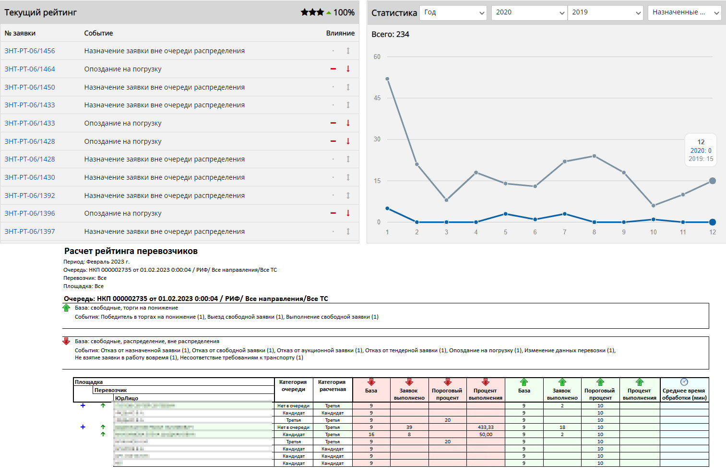Open the Назначенные... filter dropdown

pyautogui.click(x=684, y=12)
